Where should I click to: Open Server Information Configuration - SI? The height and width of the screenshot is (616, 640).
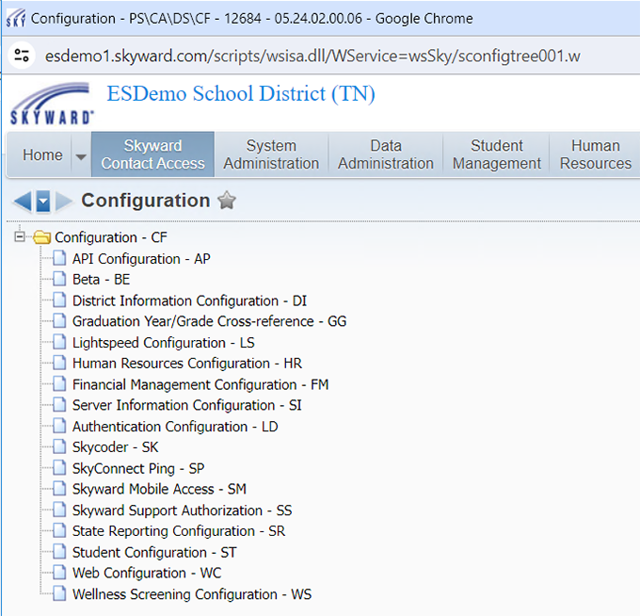tap(187, 406)
